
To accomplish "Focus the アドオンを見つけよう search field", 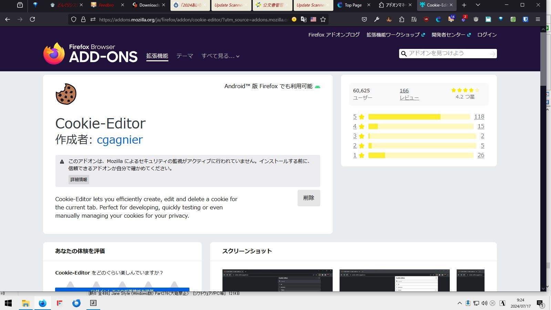I will [x=448, y=53].
